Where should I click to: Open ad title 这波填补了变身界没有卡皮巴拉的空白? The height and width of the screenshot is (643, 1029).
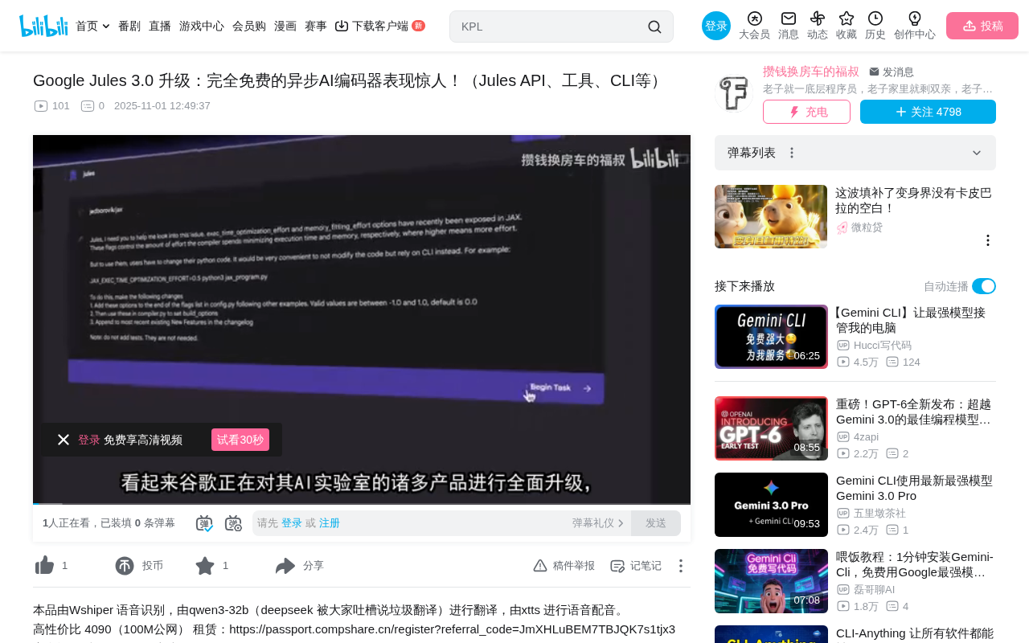(x=913, y=201)
